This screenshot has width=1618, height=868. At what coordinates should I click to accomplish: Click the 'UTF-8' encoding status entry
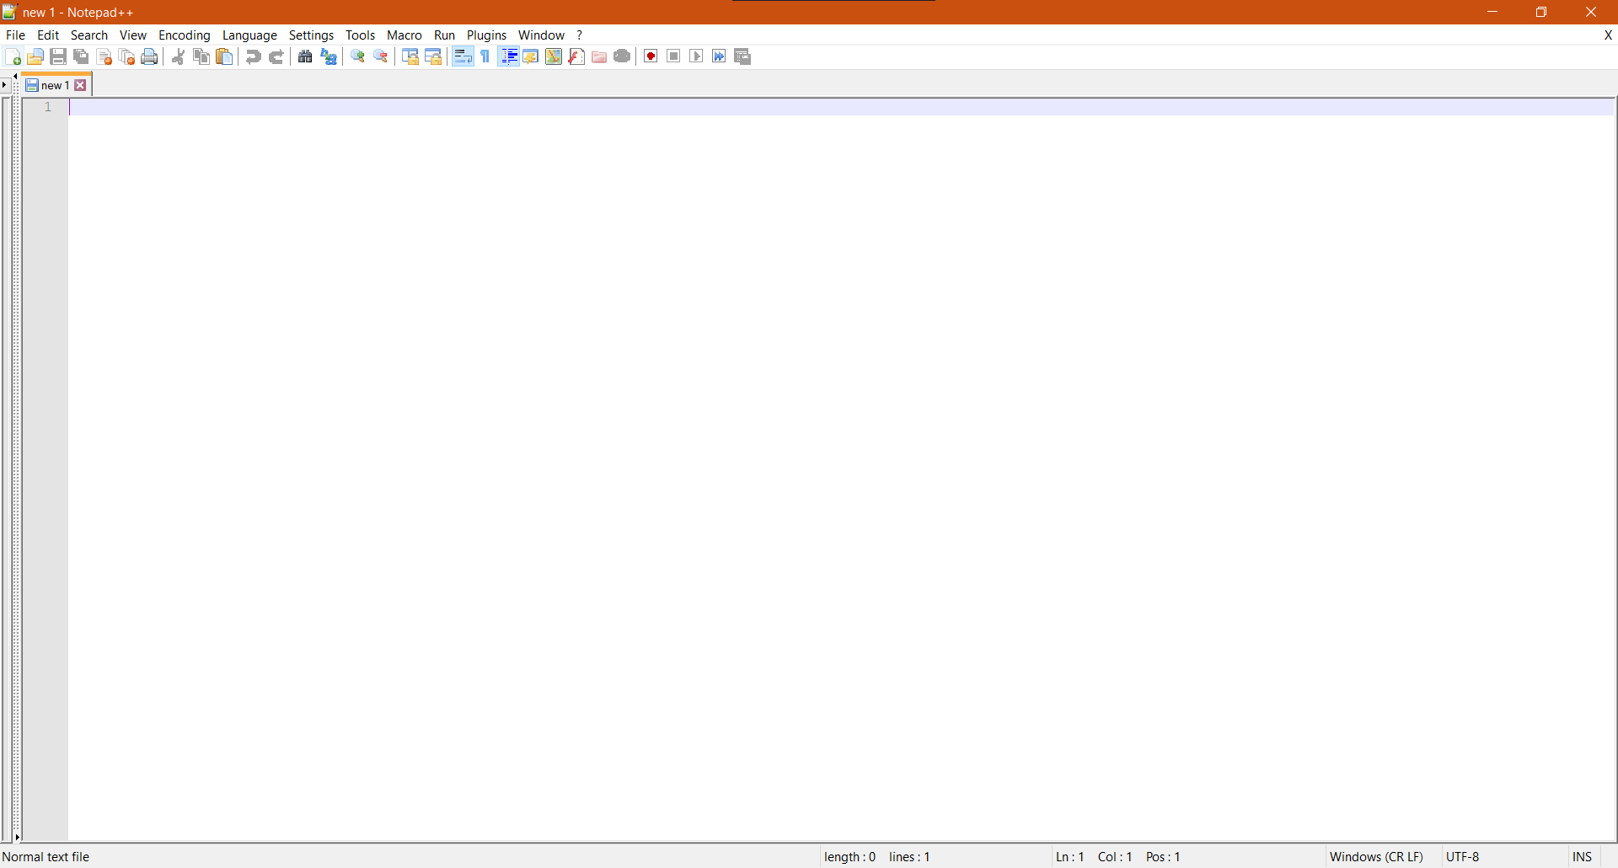coord(1463,856)
